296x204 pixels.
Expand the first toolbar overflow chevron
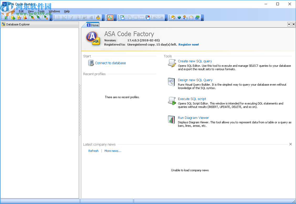click(51, 19)
